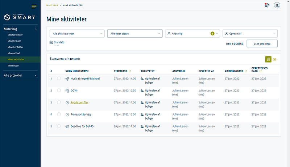
Task: Click the Gem søgning button
Action: pyautogui.click(x=262, y=43)
